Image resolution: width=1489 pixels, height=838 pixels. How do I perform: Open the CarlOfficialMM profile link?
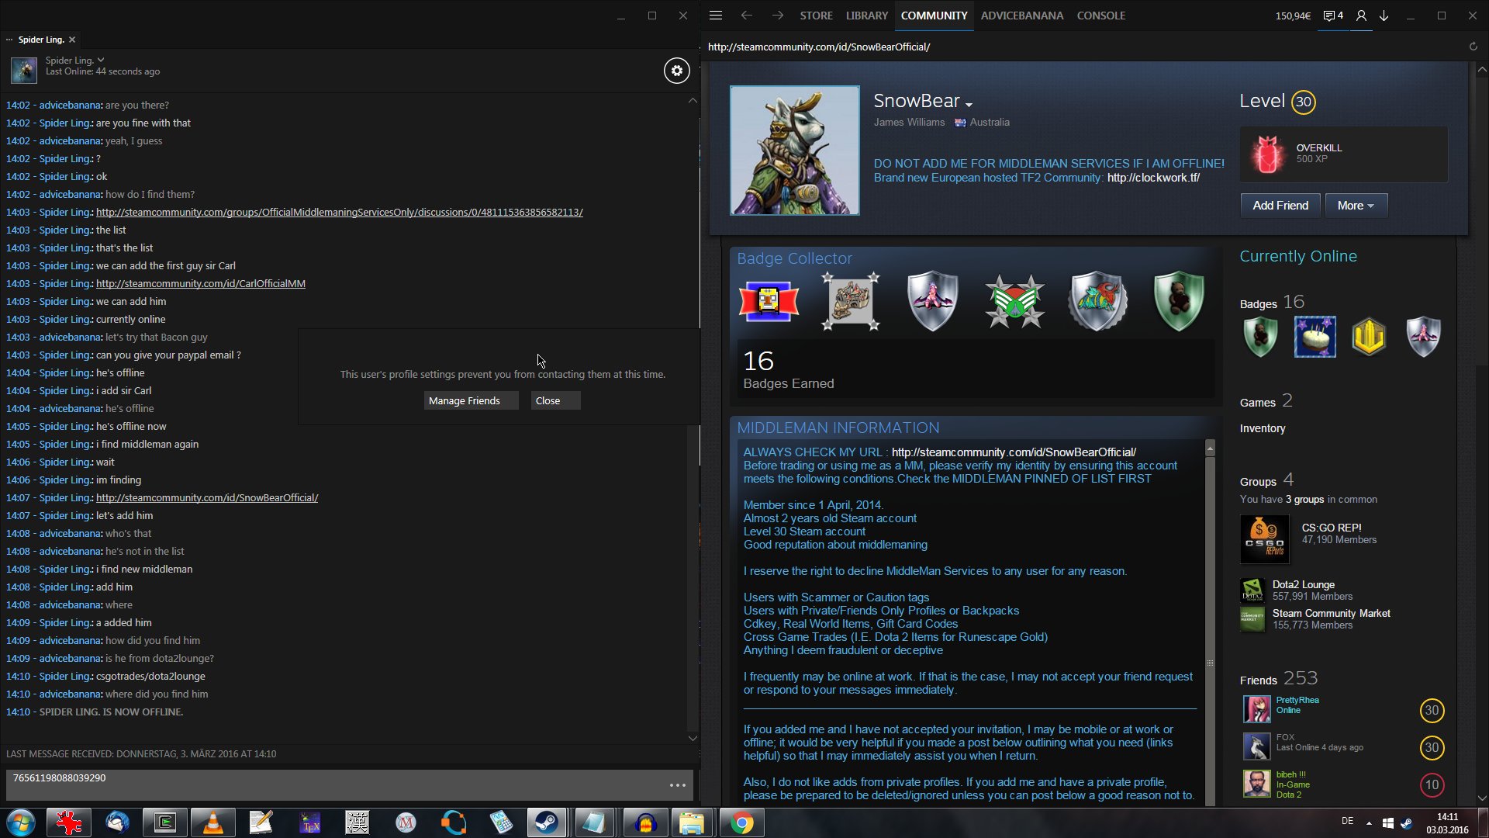click(200, 284)
